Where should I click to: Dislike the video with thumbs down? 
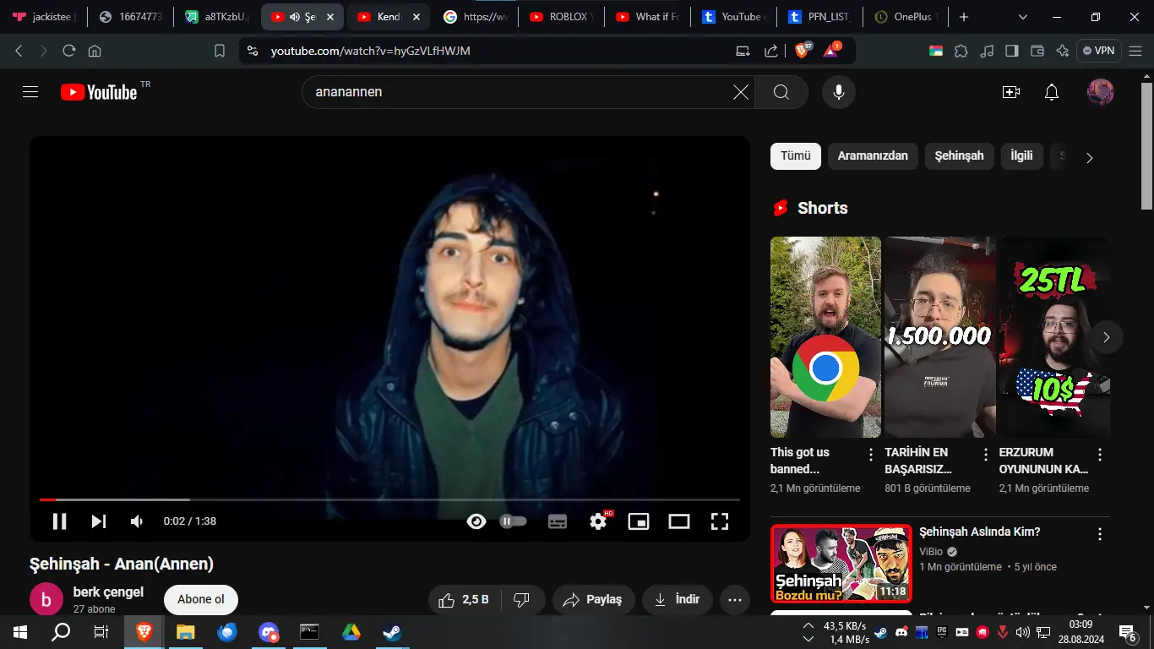522,600
